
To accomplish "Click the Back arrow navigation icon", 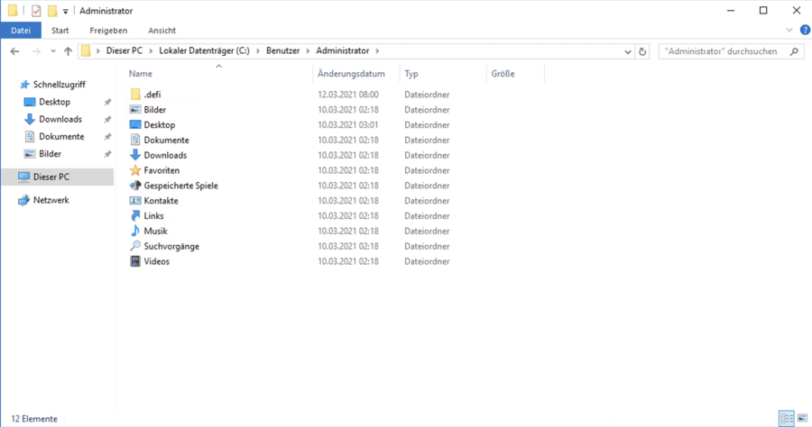I will click(14, 51).
